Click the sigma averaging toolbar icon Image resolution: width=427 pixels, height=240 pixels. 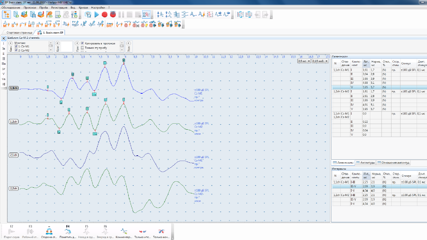tap(146, 14)
